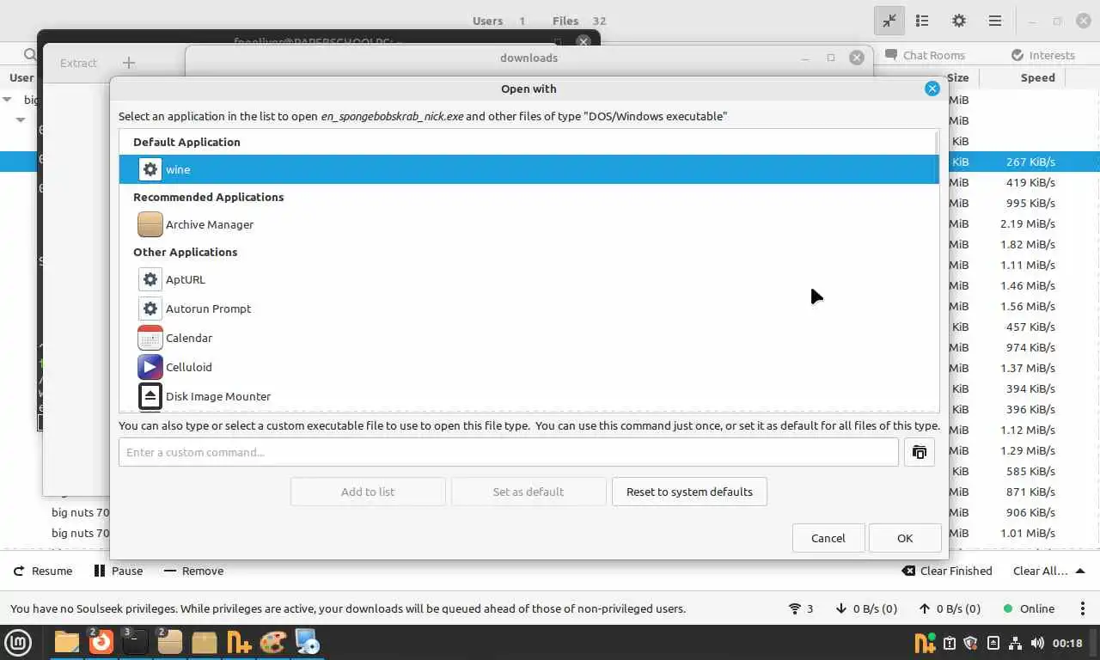The image size is (1100, 660).
Task: Cancel the Open with dialog
Action: [828, 538]
